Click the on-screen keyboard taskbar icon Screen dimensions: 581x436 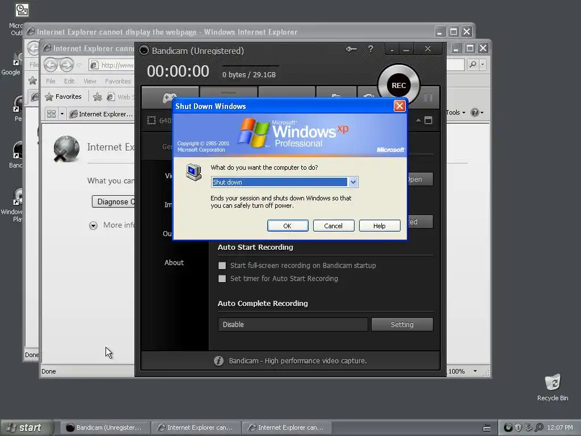click(487, 428)
